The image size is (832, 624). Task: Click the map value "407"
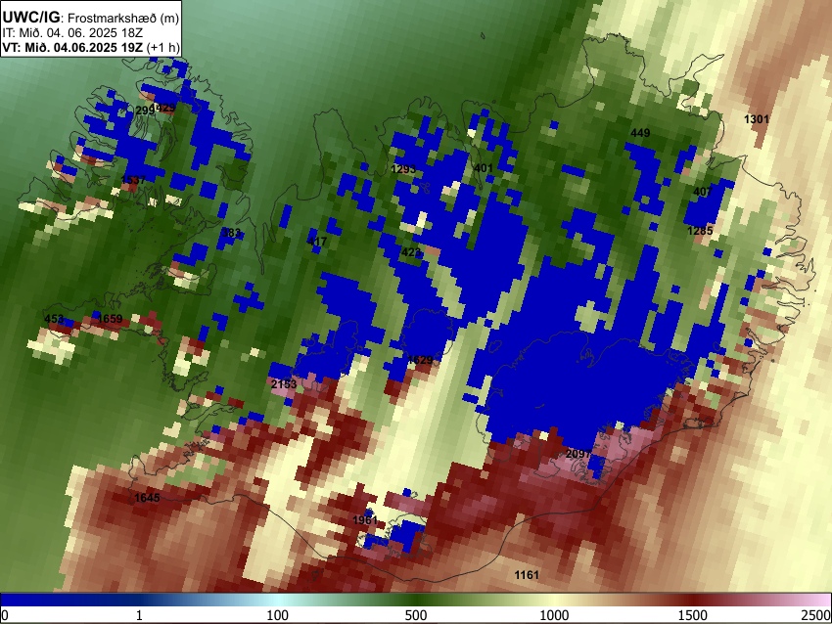(x=703, y=192)
